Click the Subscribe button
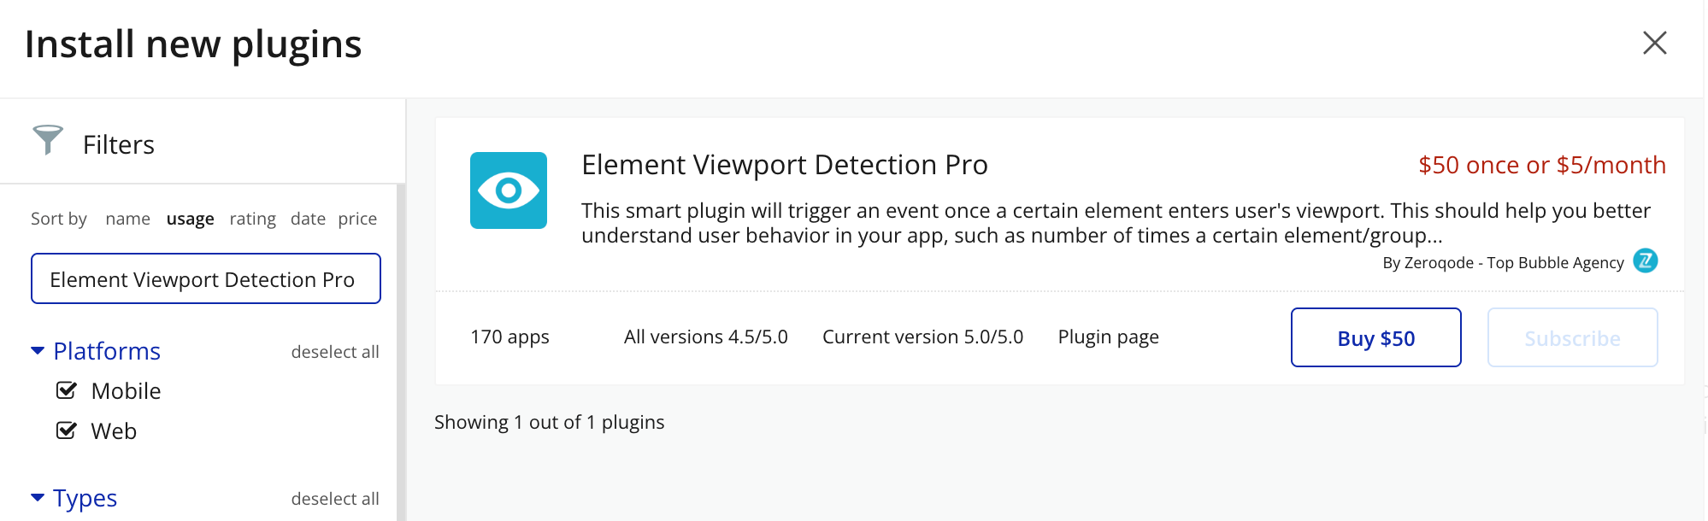The width and height of the screenshot is (1708, 521). point(1572,337)
